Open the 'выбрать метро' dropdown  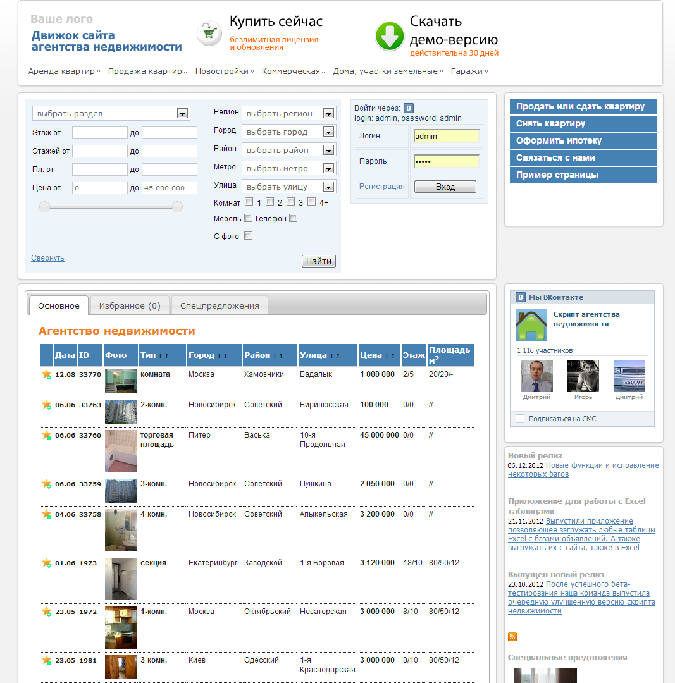click(x=288, y=168)
